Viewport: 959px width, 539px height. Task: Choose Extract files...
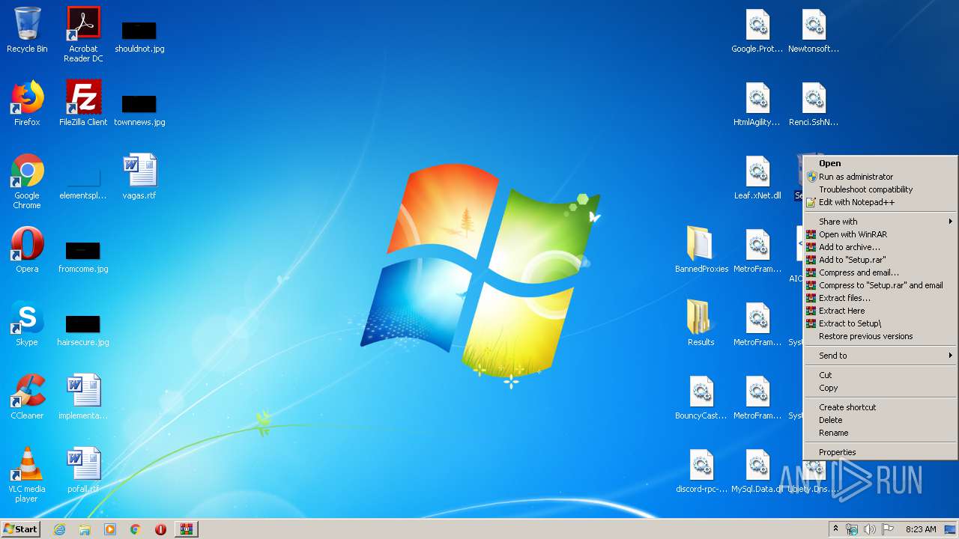pos(880,298)
